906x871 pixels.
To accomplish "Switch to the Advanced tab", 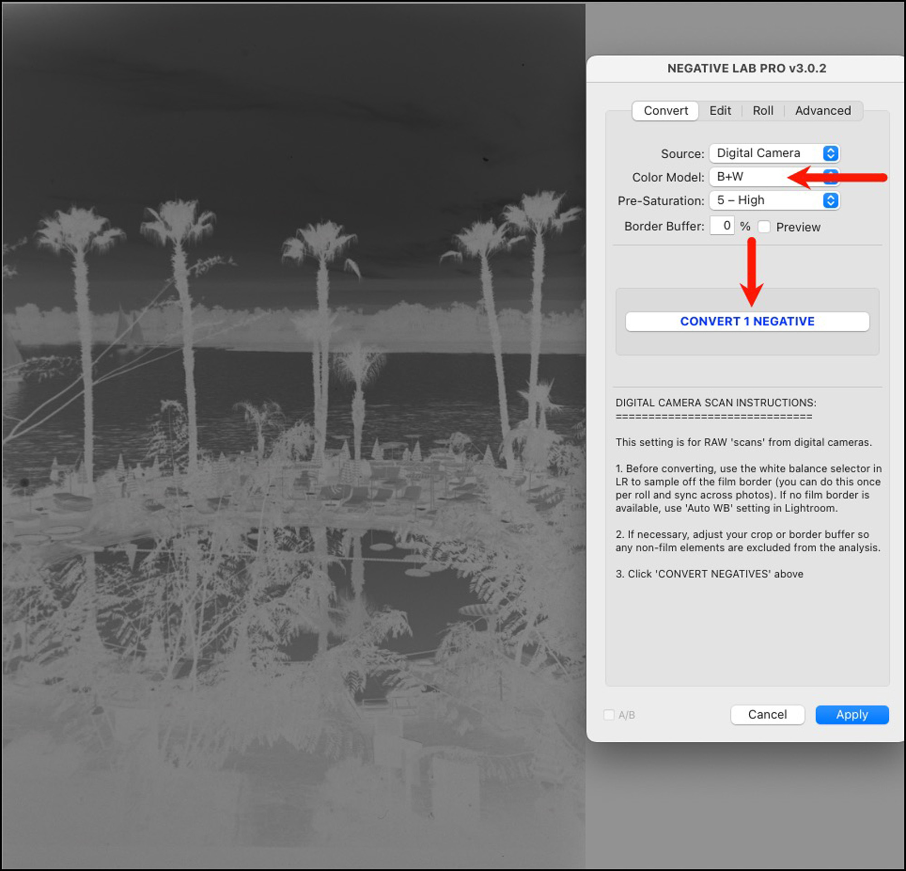I will pyautogui.click(x=823, y=111).
